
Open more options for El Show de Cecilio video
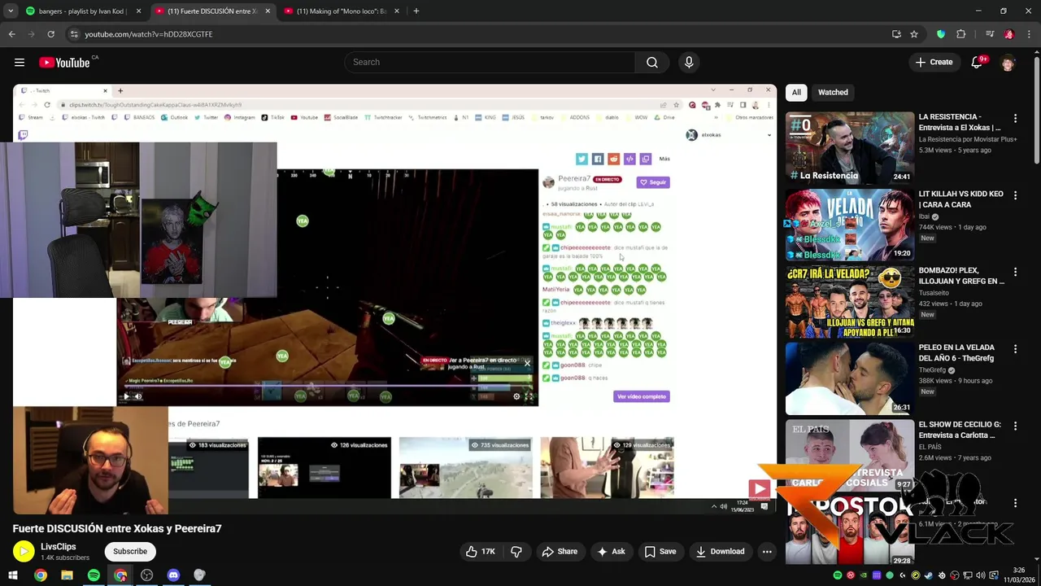(x=1015, y=426)
